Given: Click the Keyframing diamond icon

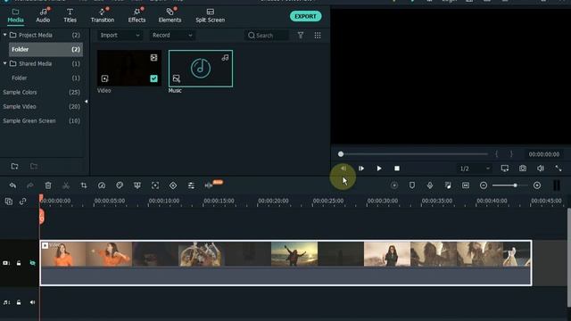Looking at the screenshot, I should pyautogui.click(x=173, y=185).
